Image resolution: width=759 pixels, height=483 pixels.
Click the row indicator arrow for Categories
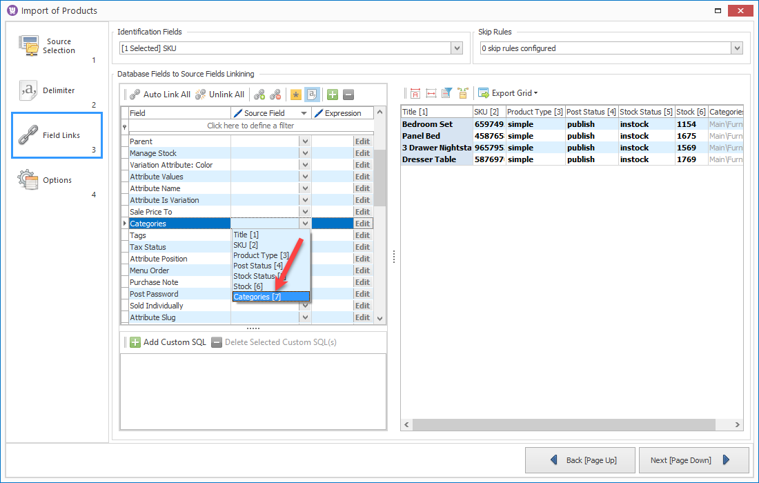pyautogui.click(x=124, y=224)
